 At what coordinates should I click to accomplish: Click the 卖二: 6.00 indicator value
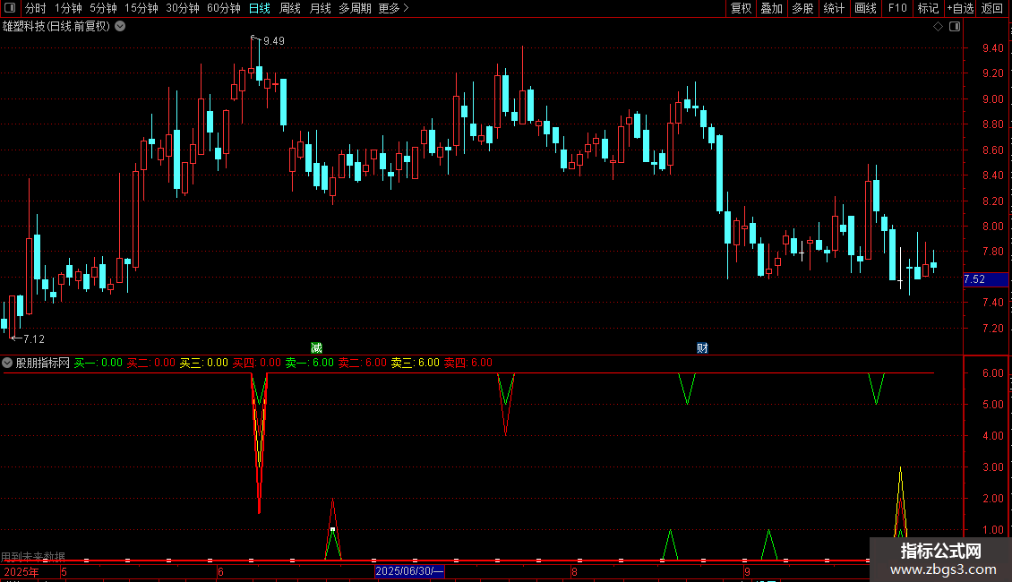click(x=363, y=363)
